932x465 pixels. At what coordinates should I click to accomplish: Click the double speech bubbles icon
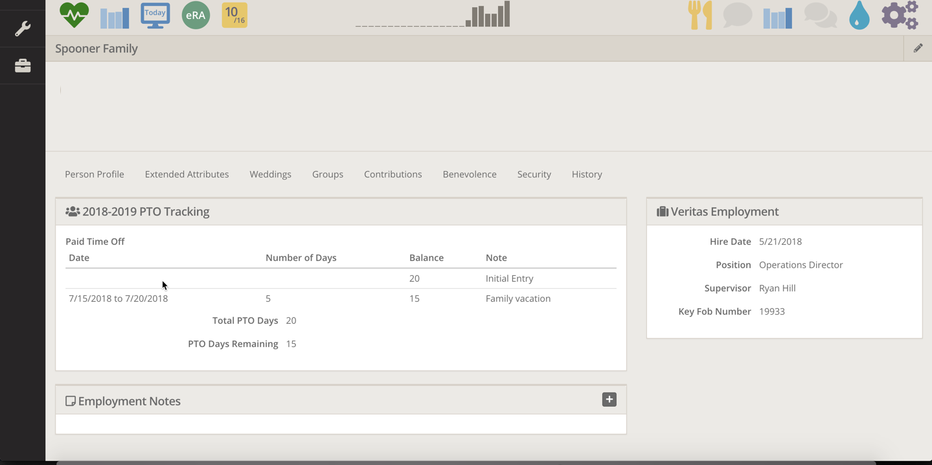click(820, 15)
